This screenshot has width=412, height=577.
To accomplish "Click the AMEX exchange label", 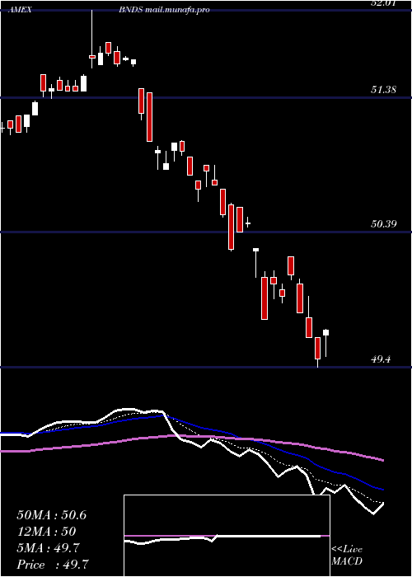I will 21,10.
